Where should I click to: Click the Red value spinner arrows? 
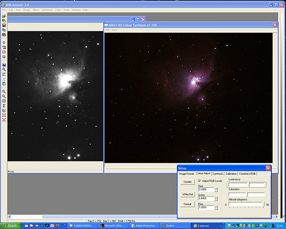tap(216, 189)
